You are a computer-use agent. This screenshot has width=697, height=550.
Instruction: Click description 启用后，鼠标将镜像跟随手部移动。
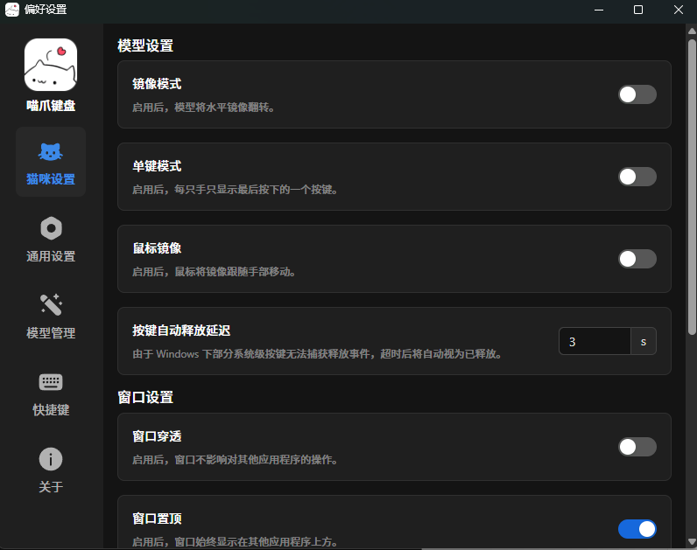(214, 272)
